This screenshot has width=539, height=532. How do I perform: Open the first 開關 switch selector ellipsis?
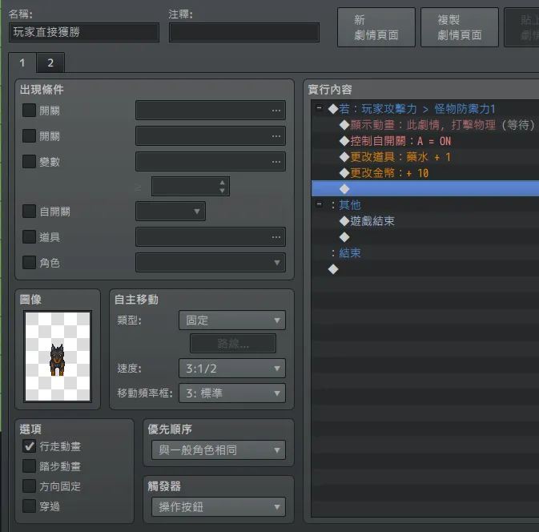point(276,111)
